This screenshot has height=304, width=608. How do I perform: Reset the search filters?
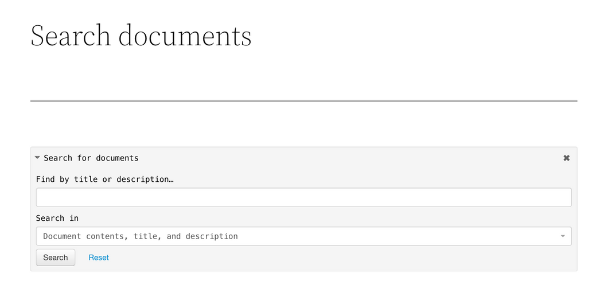tap(99, 258)
